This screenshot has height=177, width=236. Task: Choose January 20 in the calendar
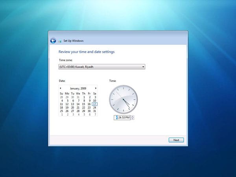pos(72,107)
